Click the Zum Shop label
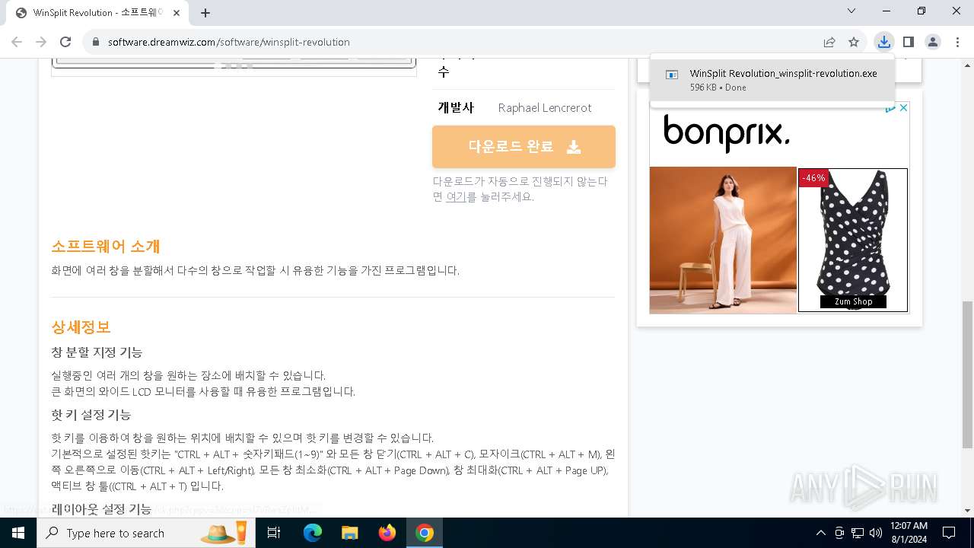This screenshot has height=548, width=974. tap(853, 301)
